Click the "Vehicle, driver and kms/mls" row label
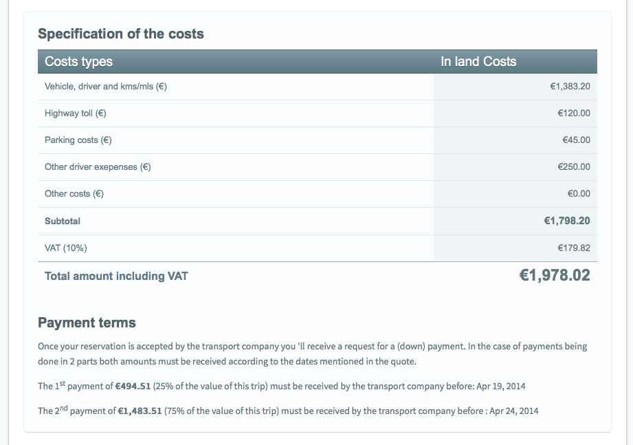This screenshot has width=633, height=445. click(107, 87)
